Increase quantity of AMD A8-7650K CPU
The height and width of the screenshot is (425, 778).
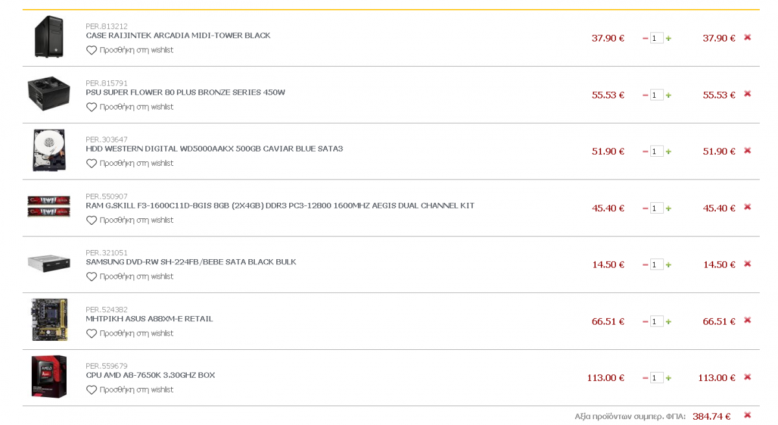668,378
